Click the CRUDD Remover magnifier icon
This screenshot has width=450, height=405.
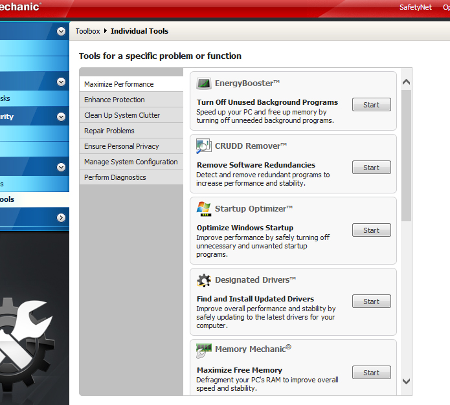click(204, 146)
